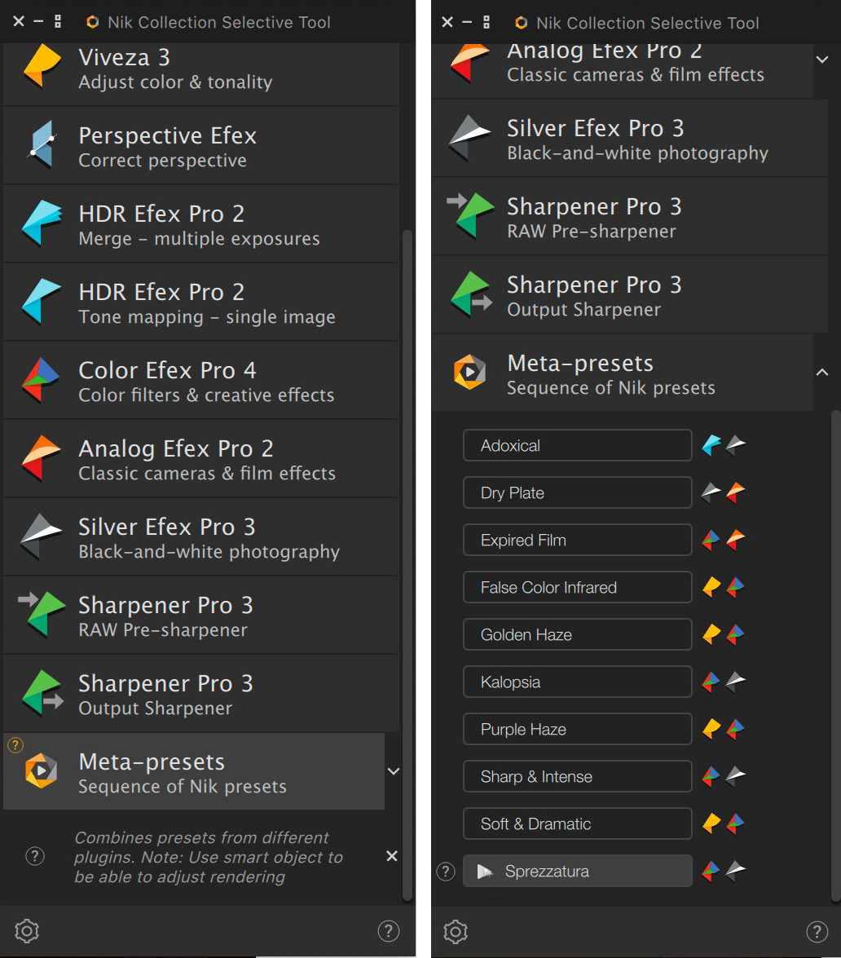Choose the False Color Infrared preset
The height and width of the screenshot is (958, 841).
point(577,587)
